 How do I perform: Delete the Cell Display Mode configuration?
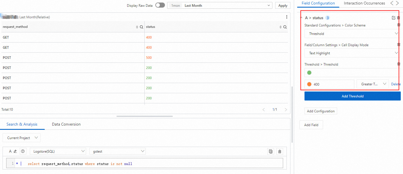[398, 45]
